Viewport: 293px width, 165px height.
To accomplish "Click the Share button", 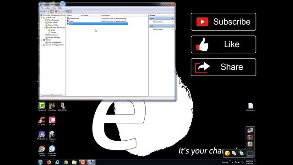I will 223,67.
